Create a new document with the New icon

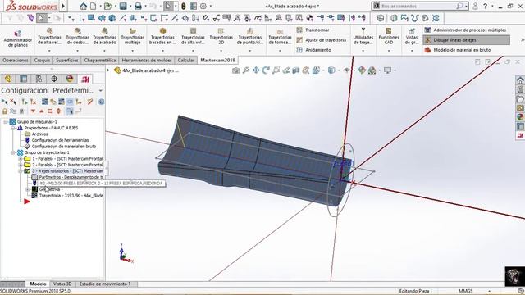pyautogui.click(x=94, y=6)
